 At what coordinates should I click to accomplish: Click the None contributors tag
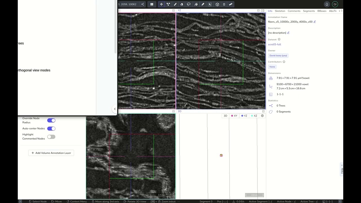272,67
